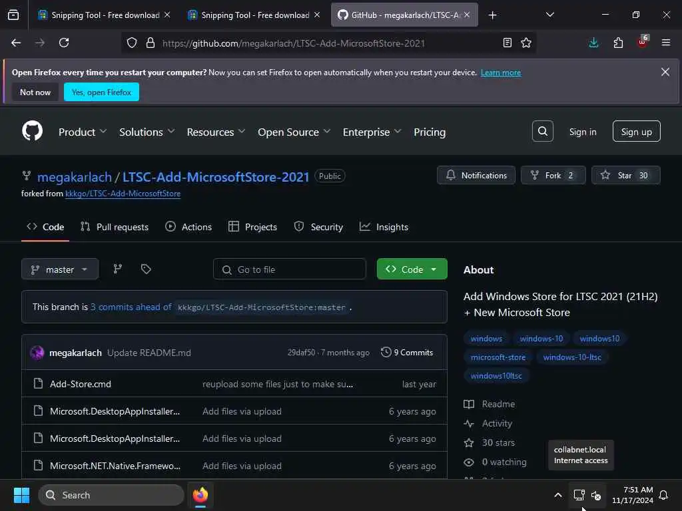
Task: Bookmark this page with the star icon
Action: tap(526, 43)
